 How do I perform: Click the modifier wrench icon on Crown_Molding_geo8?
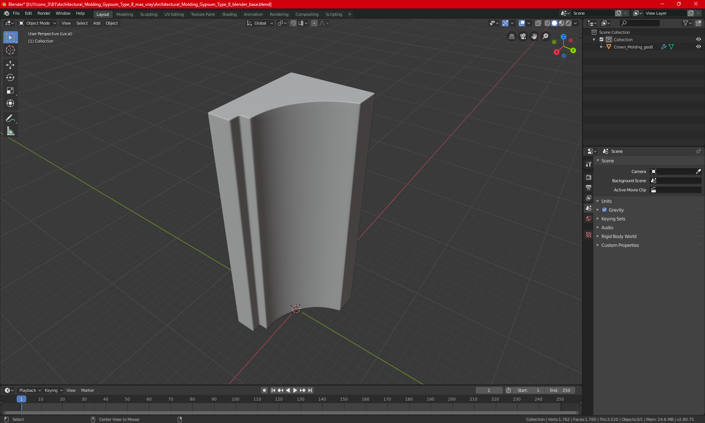(x=664, y=47)
